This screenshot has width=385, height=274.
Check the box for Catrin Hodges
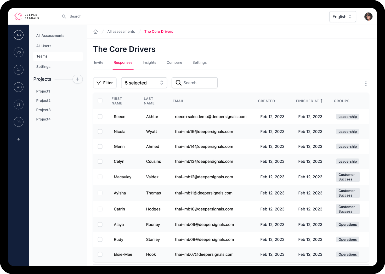pyautogui.click(x=100, y=209)
